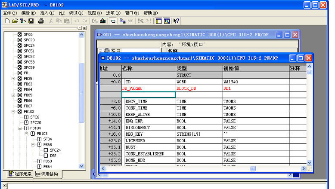Click the Print toolbar icon

41,21
